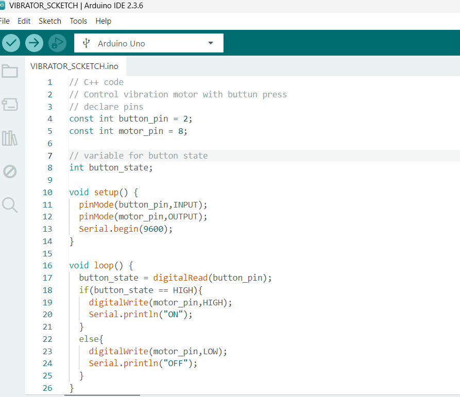Open the Help menu
Screen dimensions: 460x397
pyautogui.click(x=103, y=21)
